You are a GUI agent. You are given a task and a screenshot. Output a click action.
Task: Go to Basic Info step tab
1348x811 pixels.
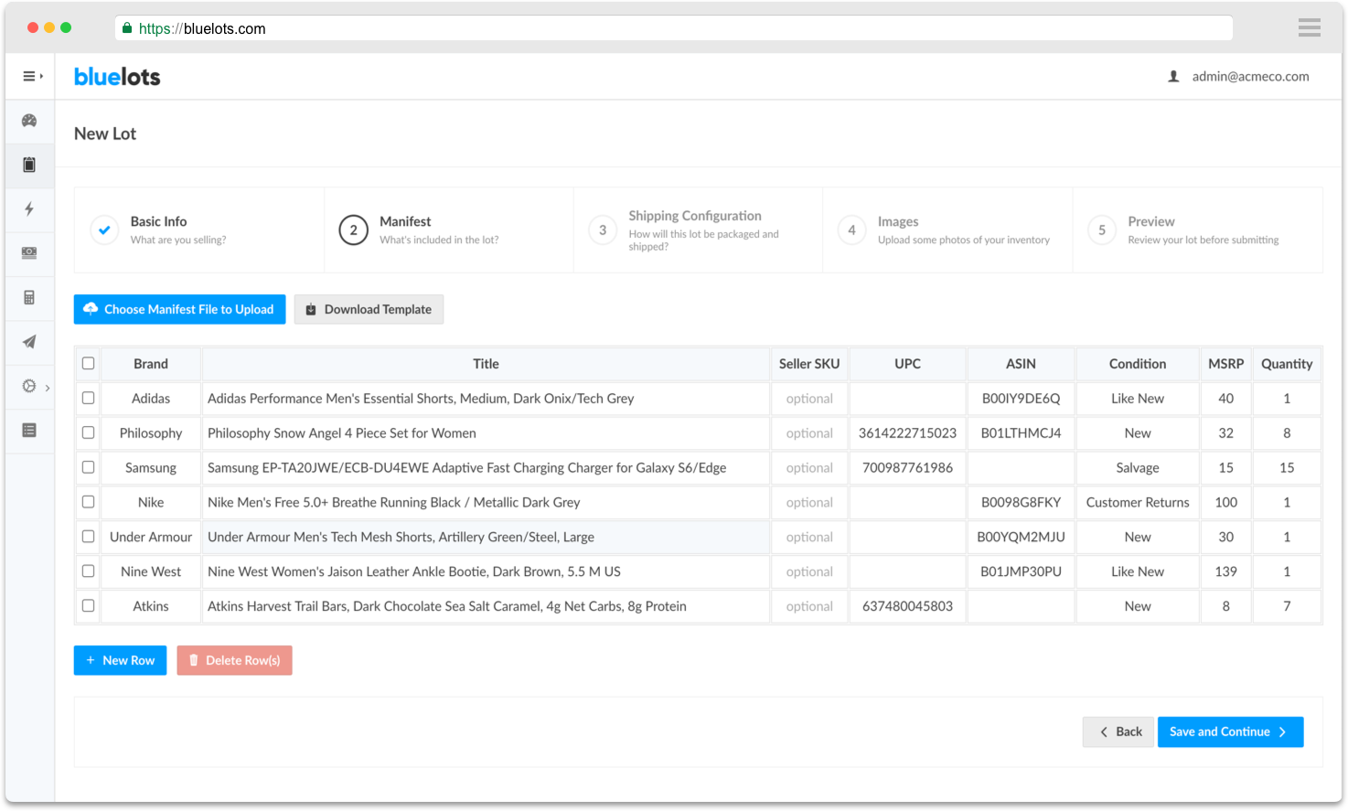pos(199,229)
